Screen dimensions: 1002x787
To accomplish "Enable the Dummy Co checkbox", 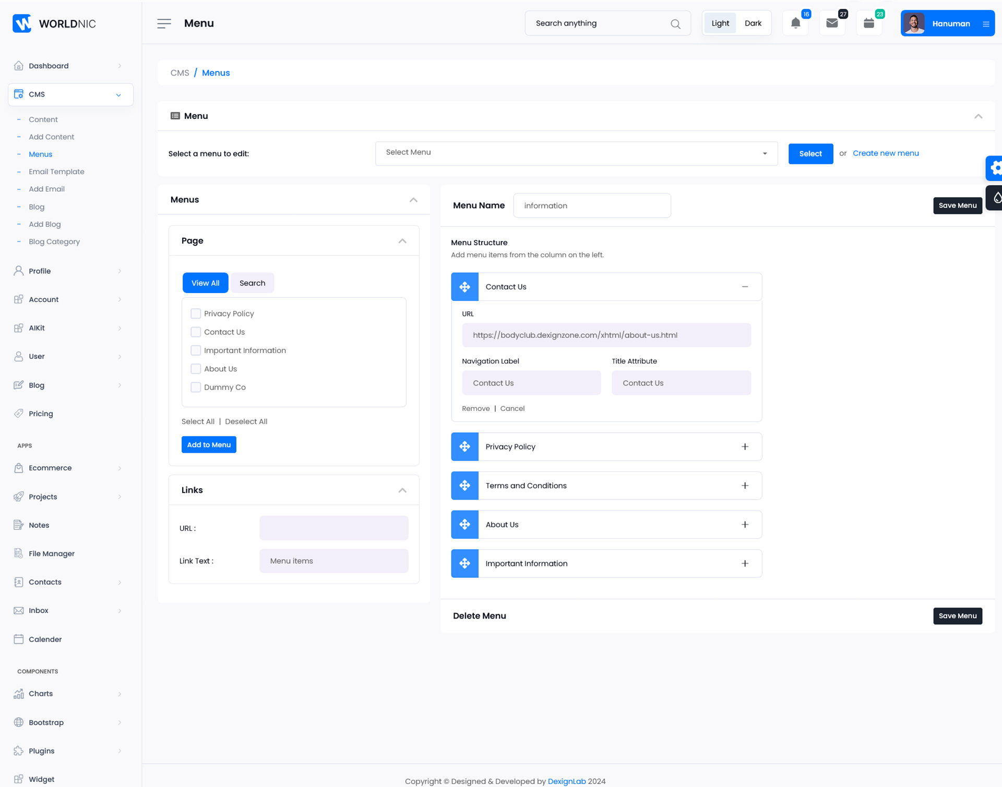I will (196, 387).
